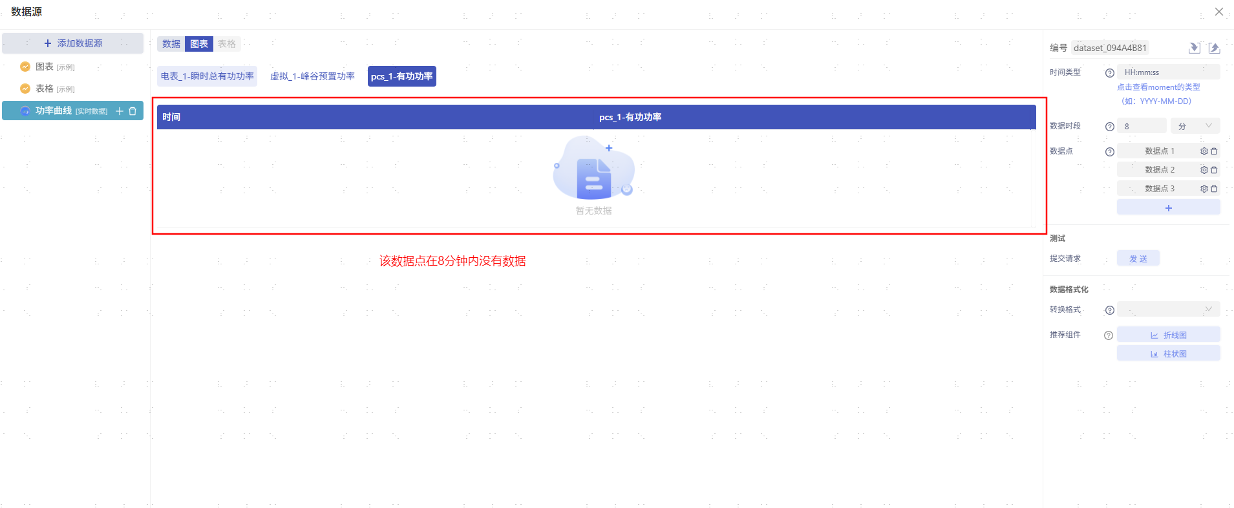
Task: Click help icon next to 时间类型
Action: click(1109, 73)
